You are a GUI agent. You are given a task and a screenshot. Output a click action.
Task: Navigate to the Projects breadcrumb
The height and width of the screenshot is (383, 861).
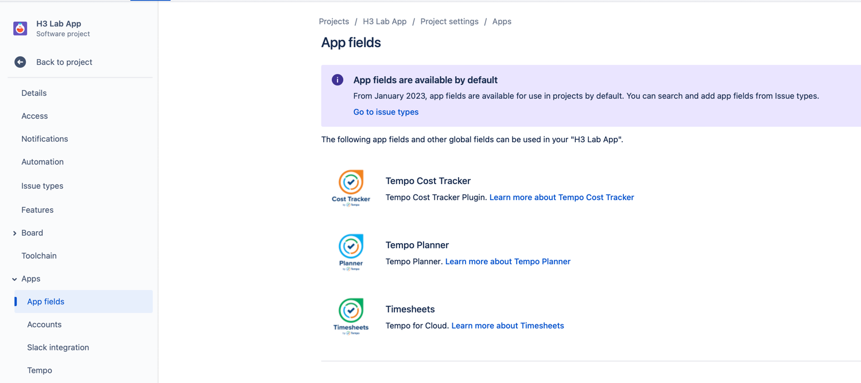click(333, 21)
